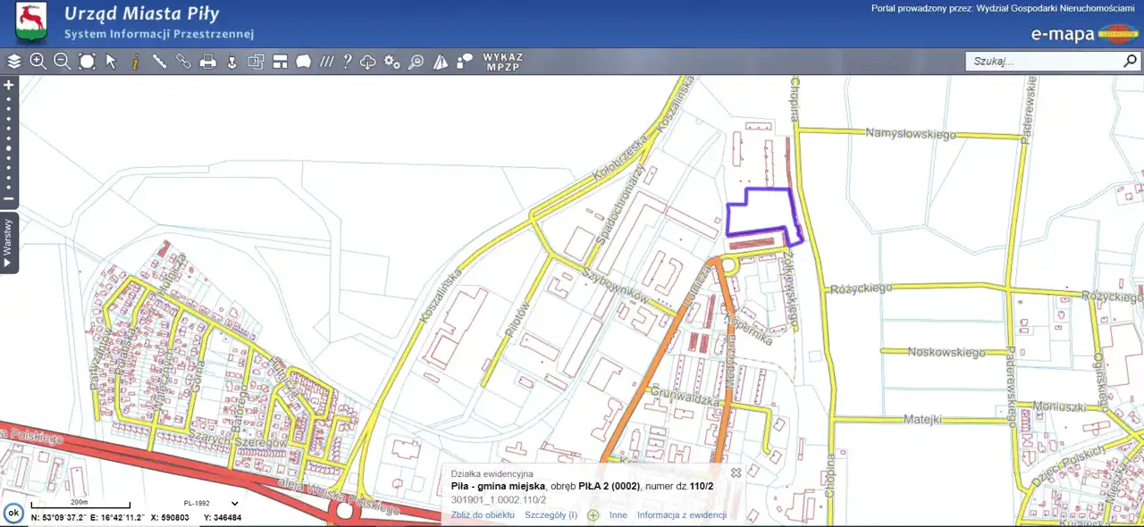Open the settings gears icon
The height and width of the screenshot is (527, 1144).
point(391,62)
